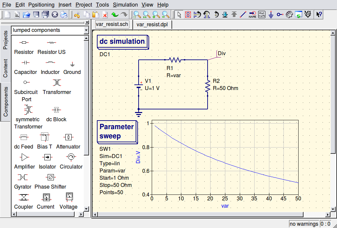
Task: Click the Wire Label NAME tool
Action: tap(252, 14)
